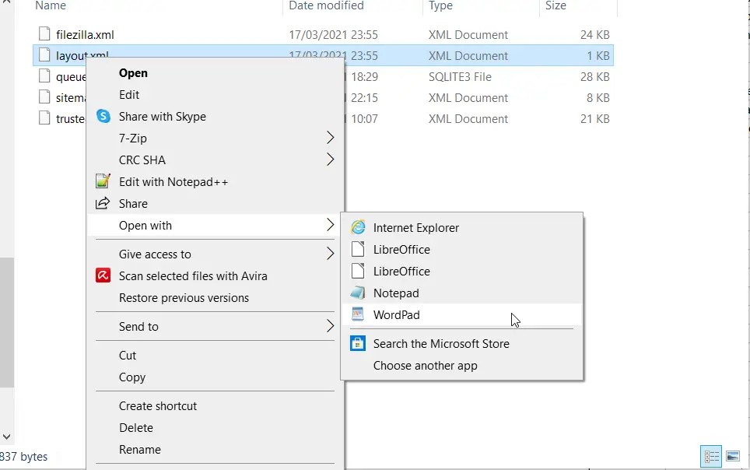Open layout.xml with WordPad

coord(395,314)
